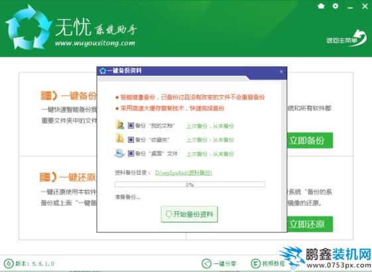
Task: Click the home icon in title bar
Action: [321, 6]
